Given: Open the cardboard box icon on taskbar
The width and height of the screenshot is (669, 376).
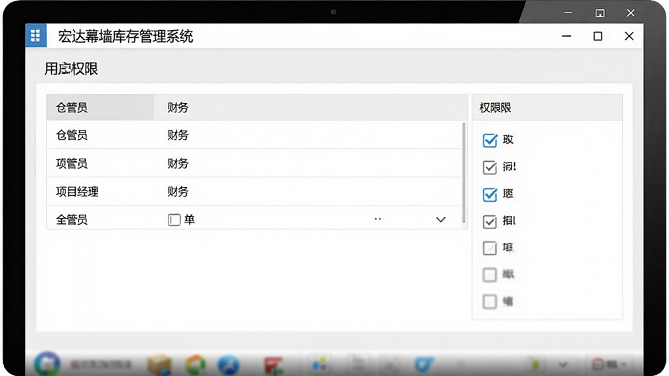Looking at the screenshot, I should pyautogui.click(x=159, y=364).
